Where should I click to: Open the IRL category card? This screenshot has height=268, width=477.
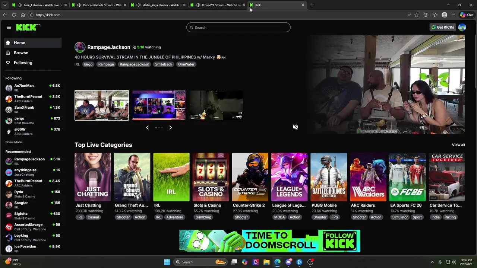click(171, 177)
